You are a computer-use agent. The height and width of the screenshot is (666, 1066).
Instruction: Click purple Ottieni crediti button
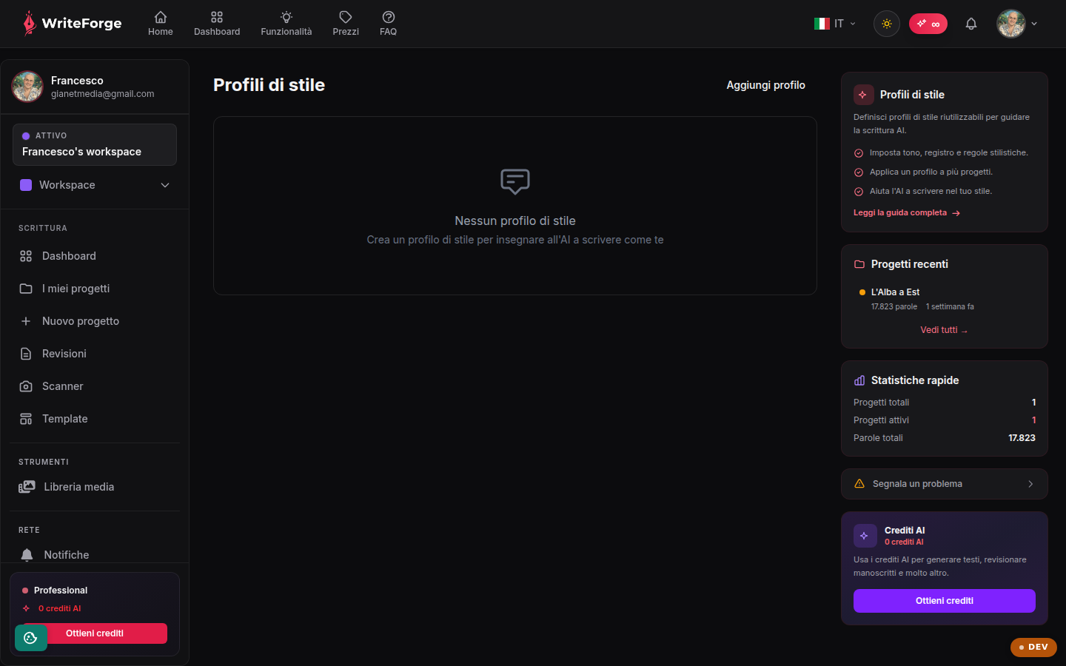pos(945,601)
